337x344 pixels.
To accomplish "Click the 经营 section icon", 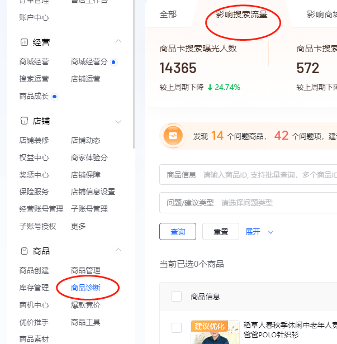I will tap(24, 42).
